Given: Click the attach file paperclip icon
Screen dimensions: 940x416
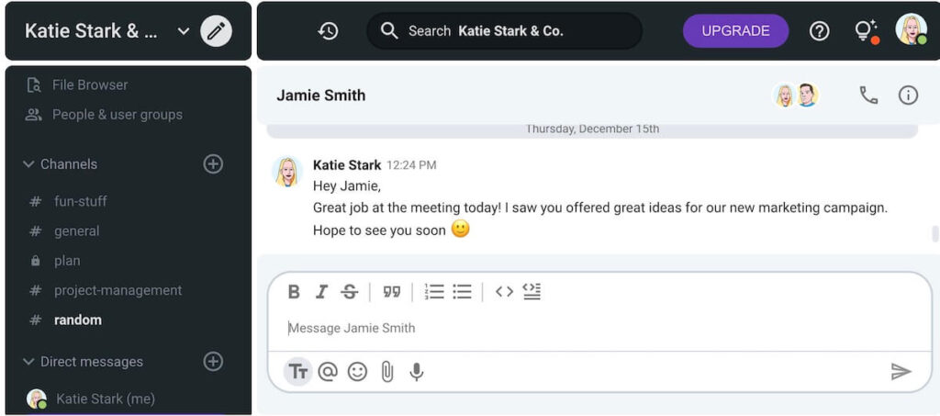Looking at the screenshot, I should pyautogui.click(x=387, y=372).
